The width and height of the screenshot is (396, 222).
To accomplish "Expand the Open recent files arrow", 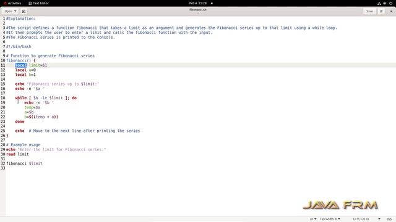I will [x=15, y=11].
